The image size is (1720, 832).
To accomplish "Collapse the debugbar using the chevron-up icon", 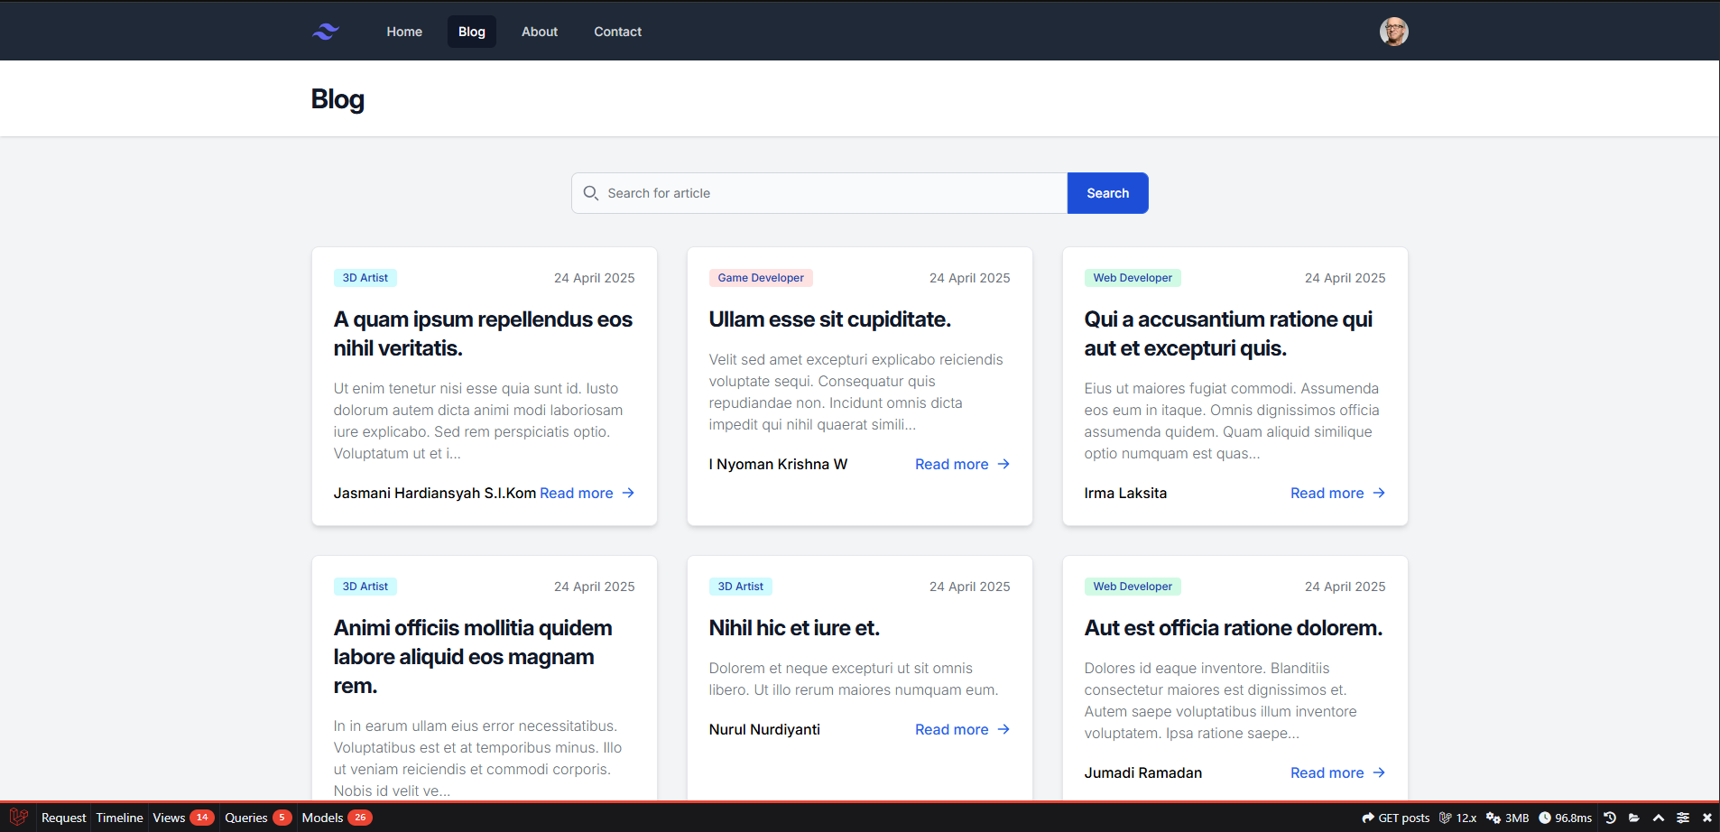I will tap(1659, 818).
